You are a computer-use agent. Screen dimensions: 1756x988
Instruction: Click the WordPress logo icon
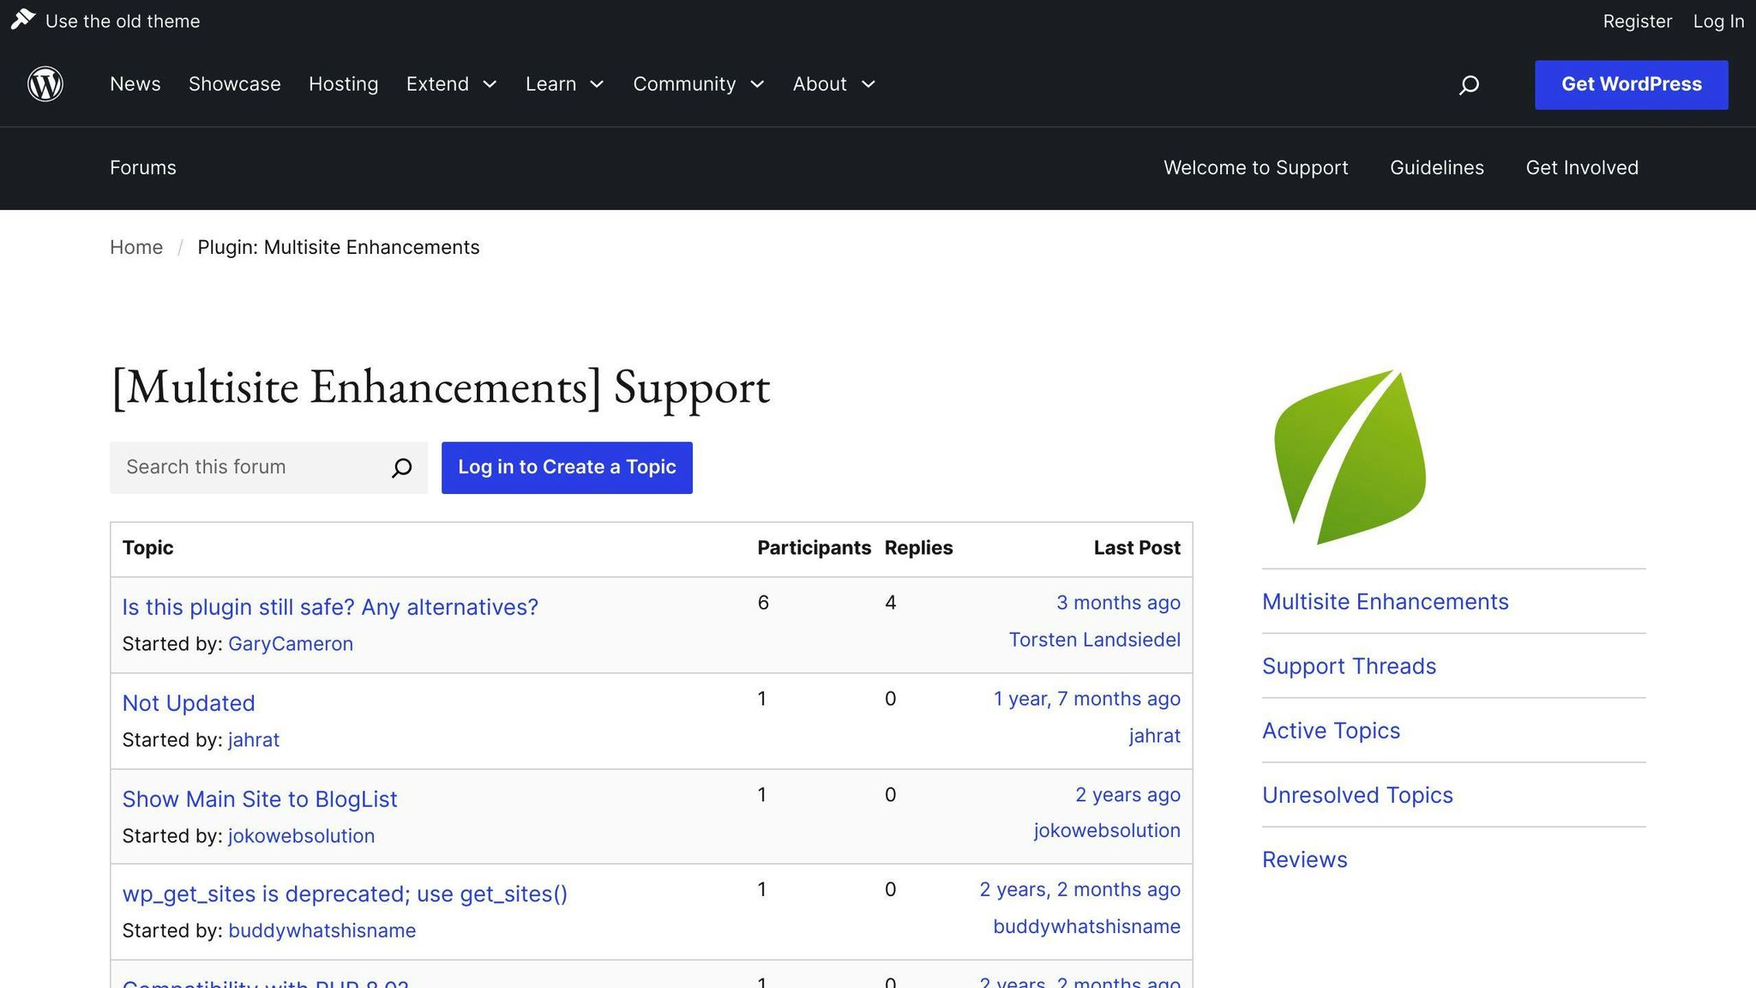45,84
